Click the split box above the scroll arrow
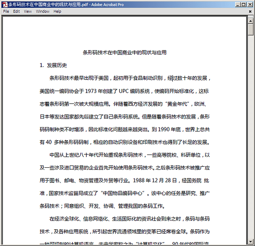 point(251,17)
